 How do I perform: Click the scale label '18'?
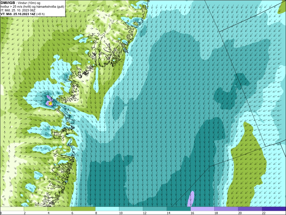pyautogui.click(x=216, y=213)
